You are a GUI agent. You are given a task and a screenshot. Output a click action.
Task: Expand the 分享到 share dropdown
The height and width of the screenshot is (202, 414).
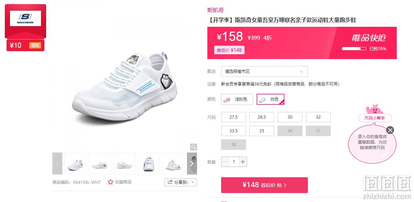pos(181,182)
